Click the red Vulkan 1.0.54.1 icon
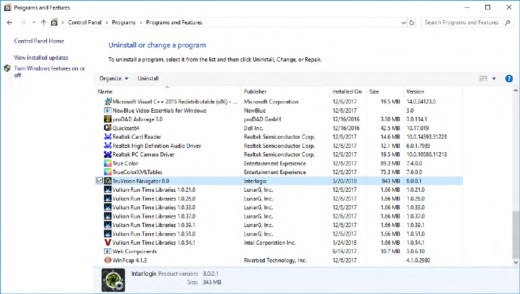Screen dimensions: 520x294 (x=108, y=243)
